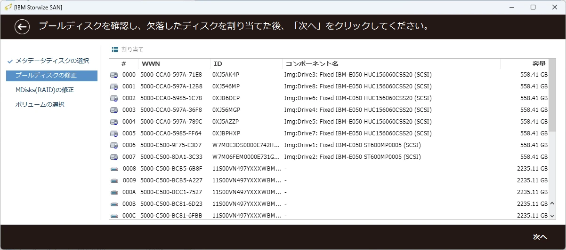This screenshot has width=566, height=250.
Task: Click component name Img:Drive4 entry
Action: (358, 110)
